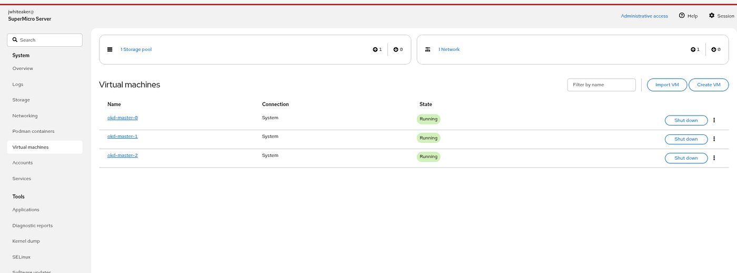The height and width of the screenshot is (273, 737).
Task: Open the Session menu label
Action: coord(725,16)
